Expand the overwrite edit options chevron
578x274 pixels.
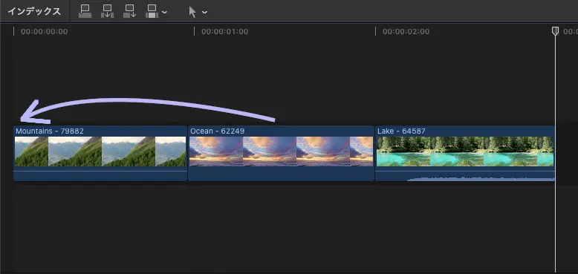(164, 12)
